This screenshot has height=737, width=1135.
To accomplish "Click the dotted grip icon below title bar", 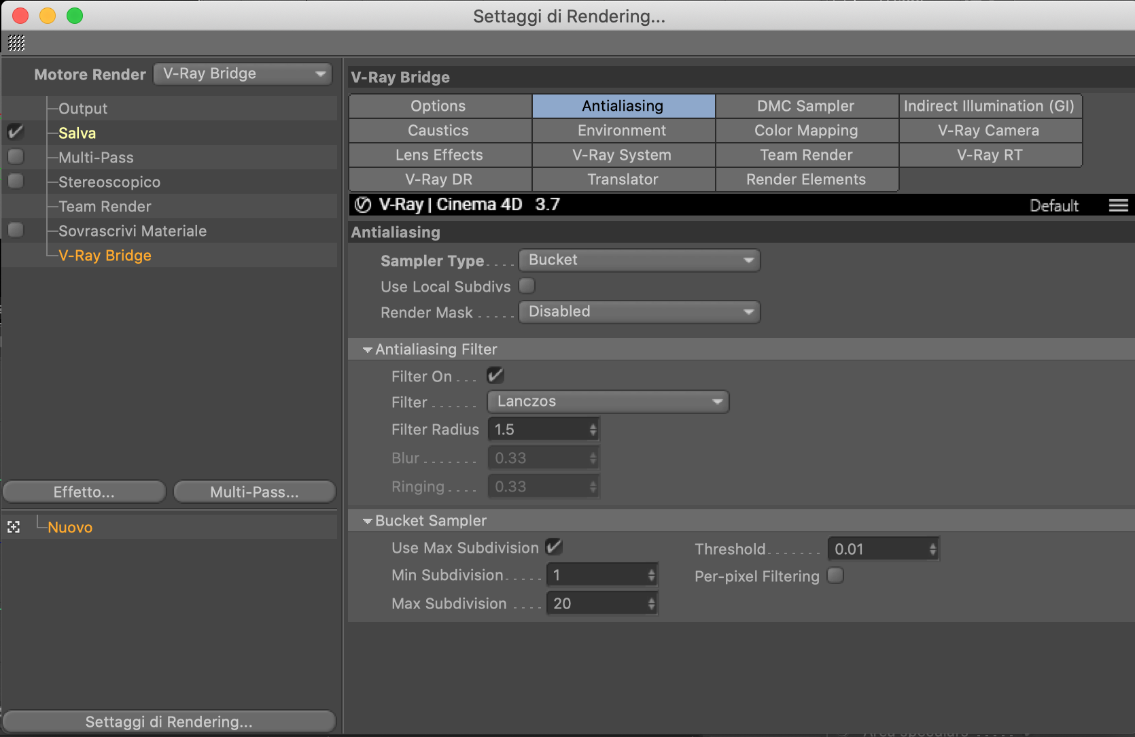I will pyautogui.click(x=16, y=44).
